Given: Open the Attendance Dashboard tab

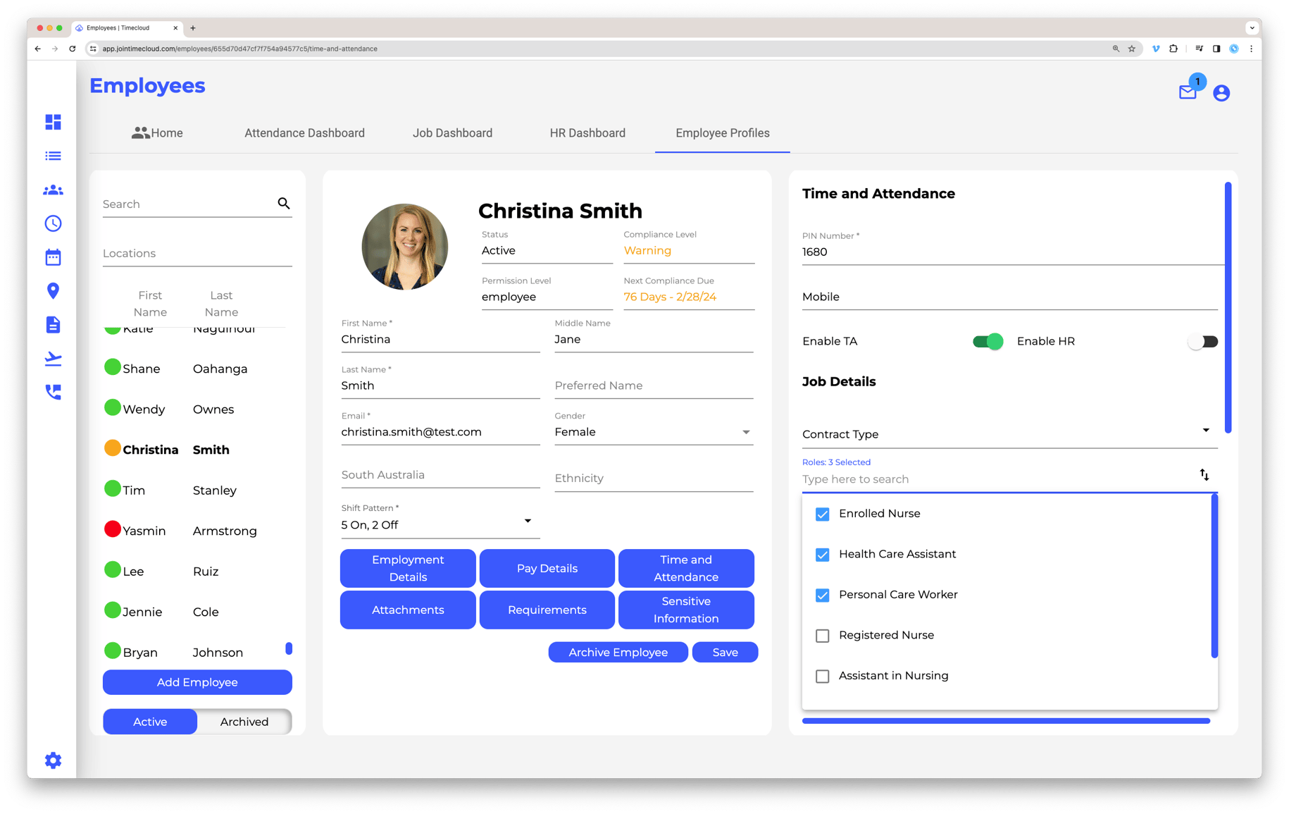Looking at the screenshot, I should 304,133.
